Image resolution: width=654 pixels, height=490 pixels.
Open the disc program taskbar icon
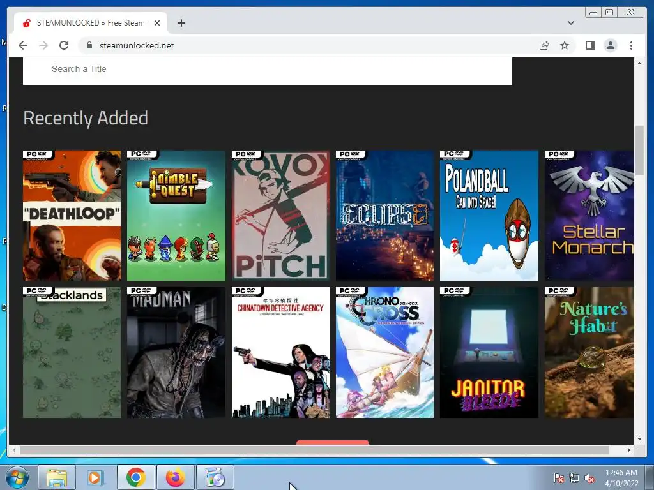pyautogui.click(x=215, y=477)
